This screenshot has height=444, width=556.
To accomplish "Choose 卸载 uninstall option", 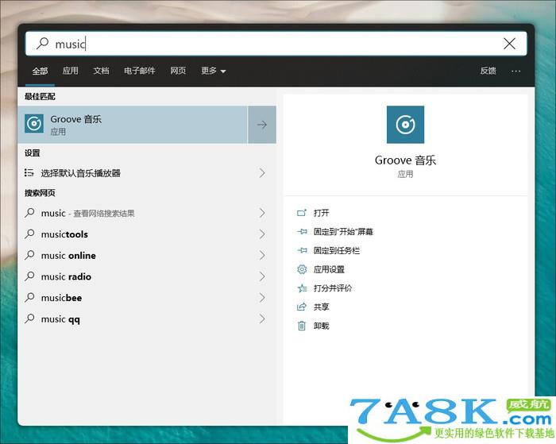I will click(321, 326).
